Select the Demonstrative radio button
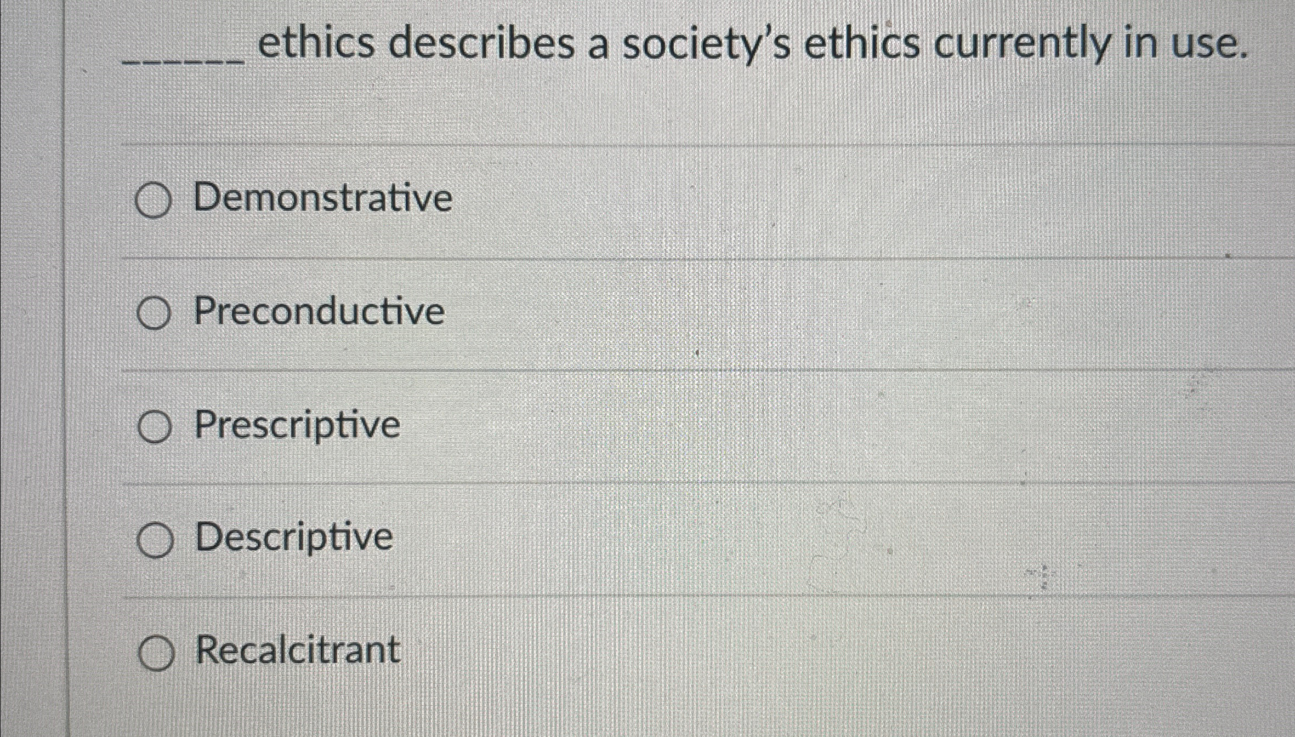 [156, 198]
